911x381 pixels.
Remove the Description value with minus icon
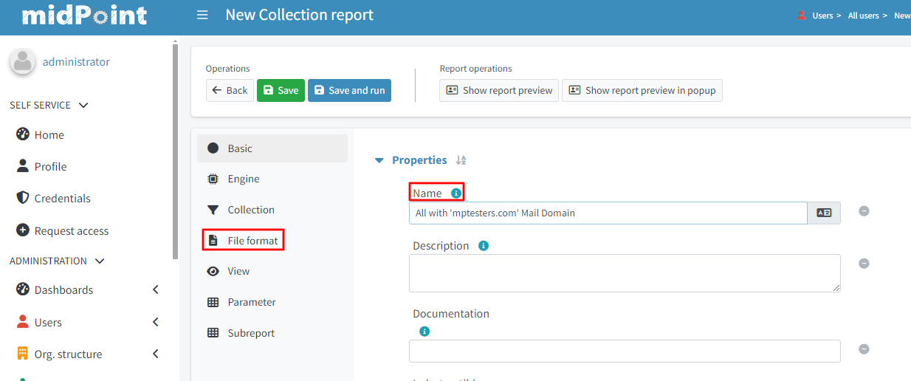click(864, 264)
